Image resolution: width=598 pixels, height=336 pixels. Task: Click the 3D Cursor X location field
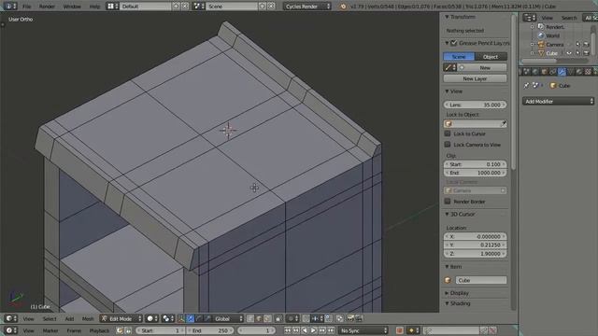coord(476,236)
